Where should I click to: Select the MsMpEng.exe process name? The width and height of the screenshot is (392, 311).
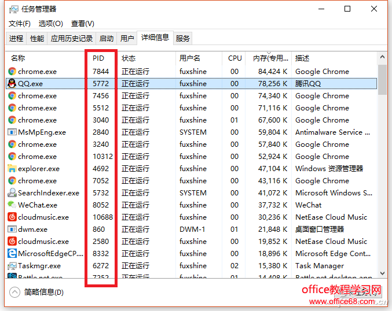click(42, 132)
